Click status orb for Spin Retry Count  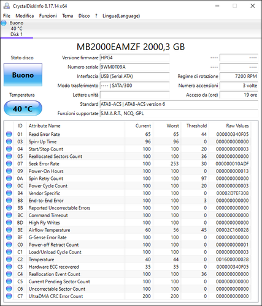(9, 178)
